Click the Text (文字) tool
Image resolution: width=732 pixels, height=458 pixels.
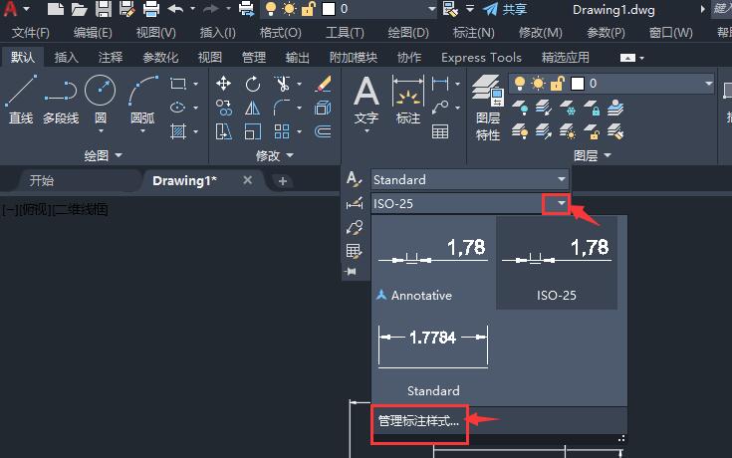coord(366,100)
